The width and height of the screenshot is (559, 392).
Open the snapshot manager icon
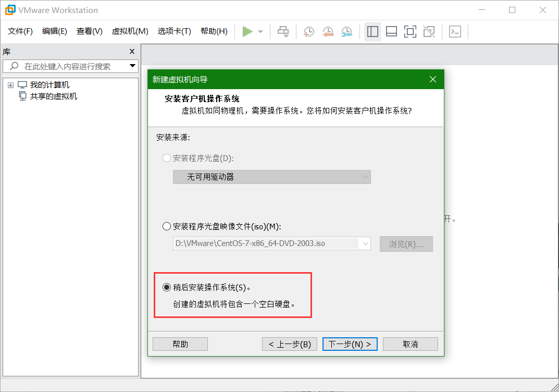pos(346,31)
